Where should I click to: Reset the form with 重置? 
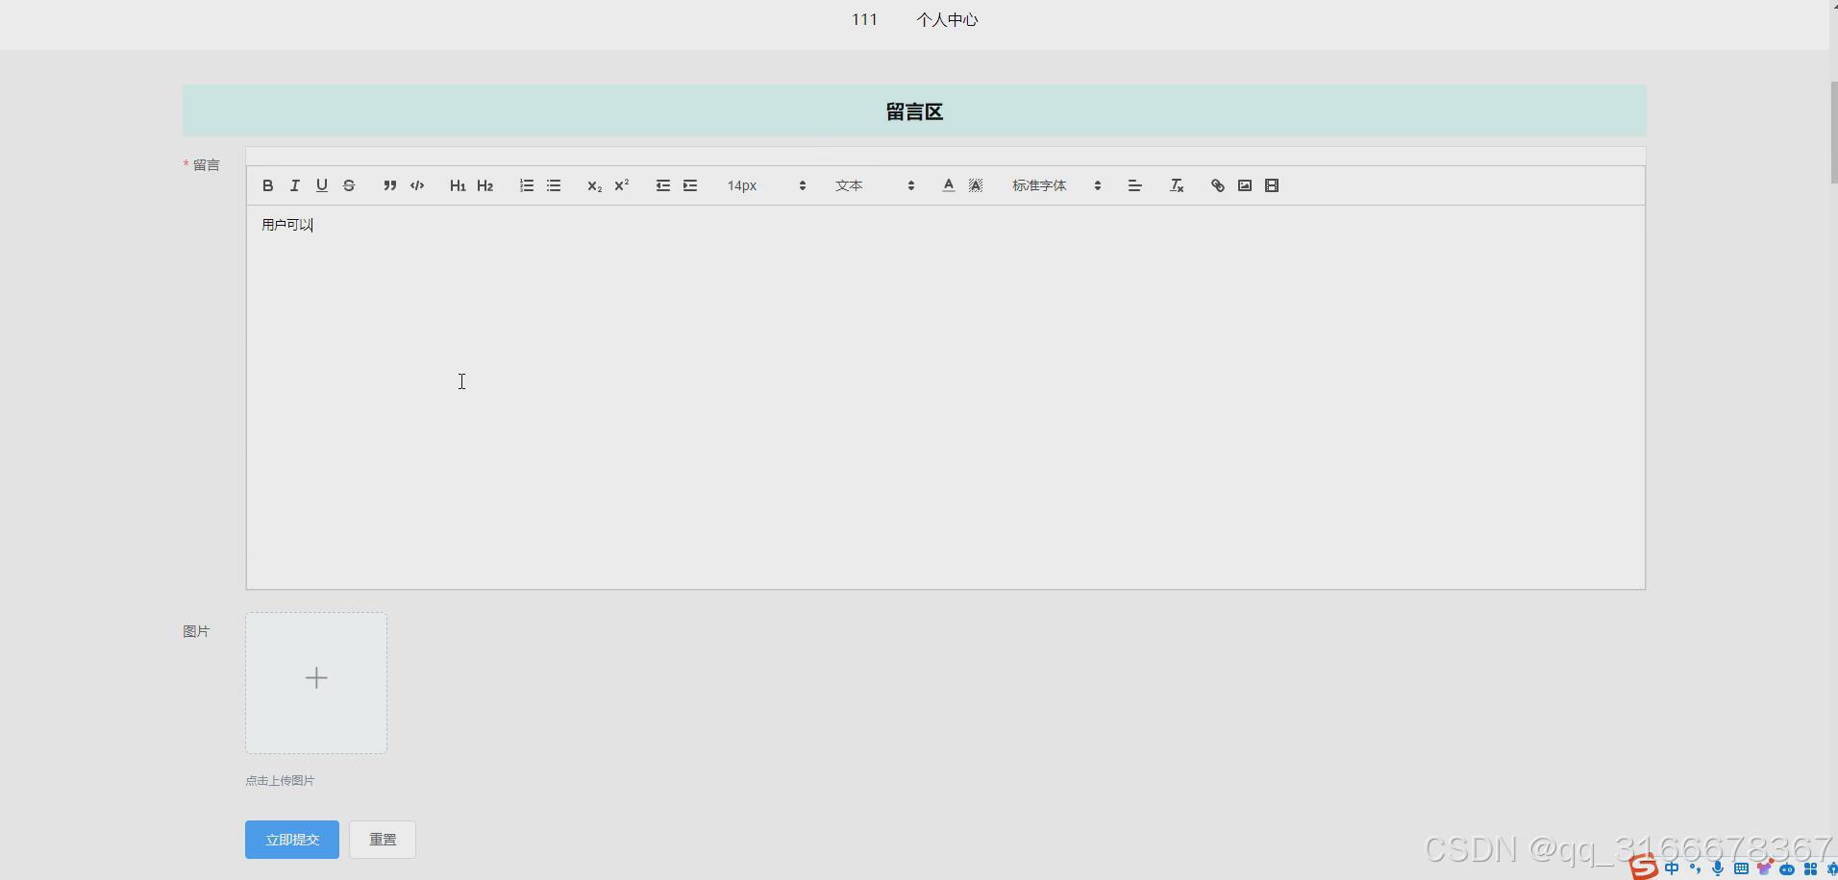382,839
